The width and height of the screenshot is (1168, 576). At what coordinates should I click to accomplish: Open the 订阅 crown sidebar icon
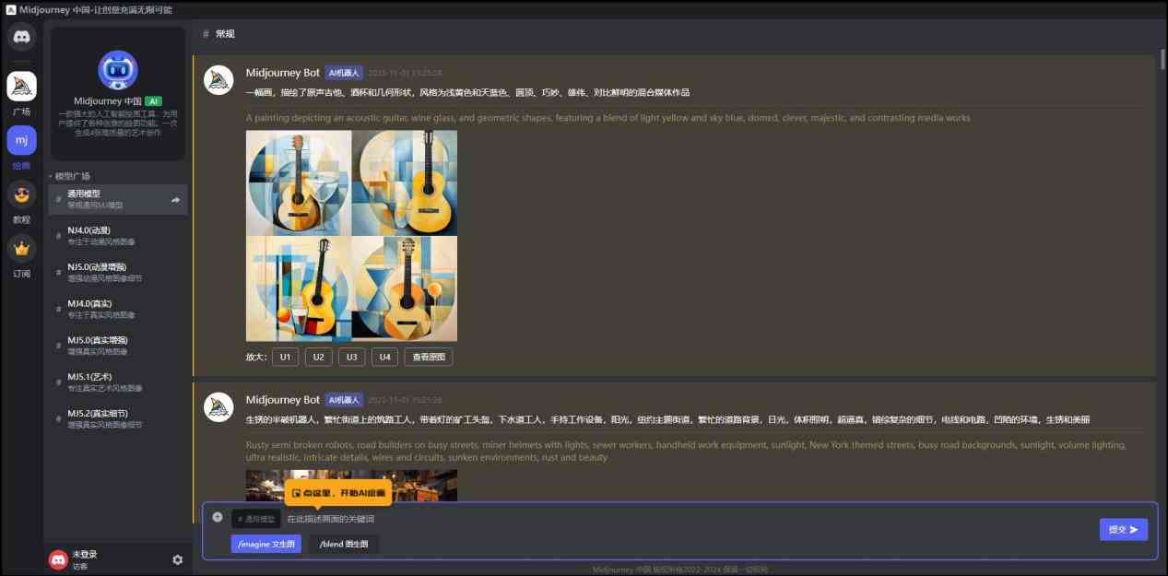21,249
